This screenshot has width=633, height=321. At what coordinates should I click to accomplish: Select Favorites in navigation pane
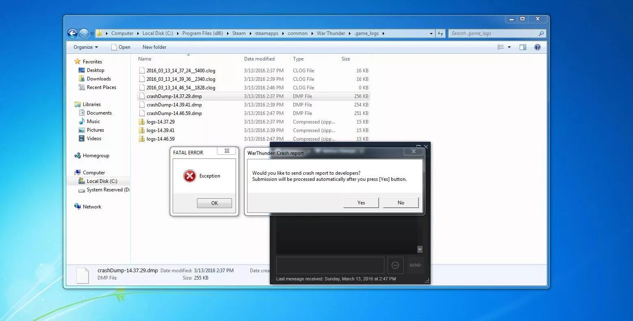coord(92,62)
